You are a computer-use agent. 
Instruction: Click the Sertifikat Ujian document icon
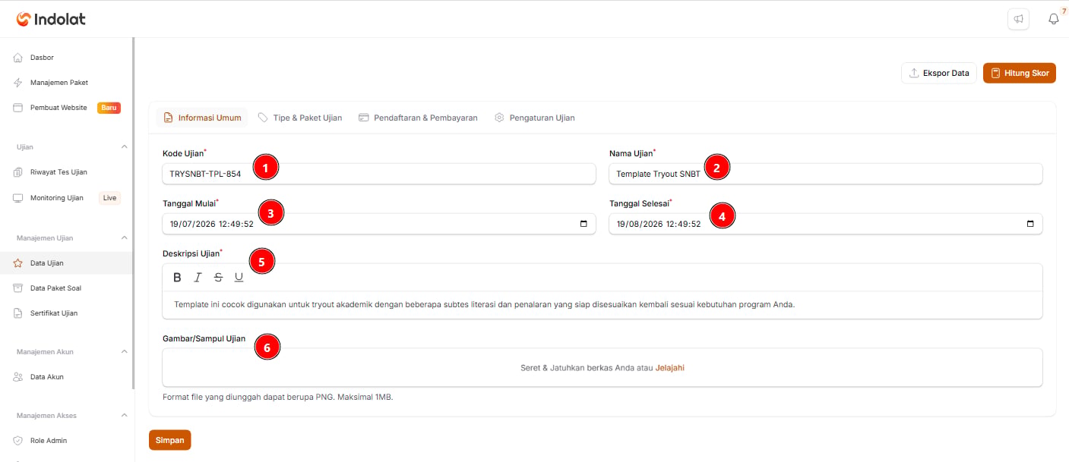click(x=18, y=313)
